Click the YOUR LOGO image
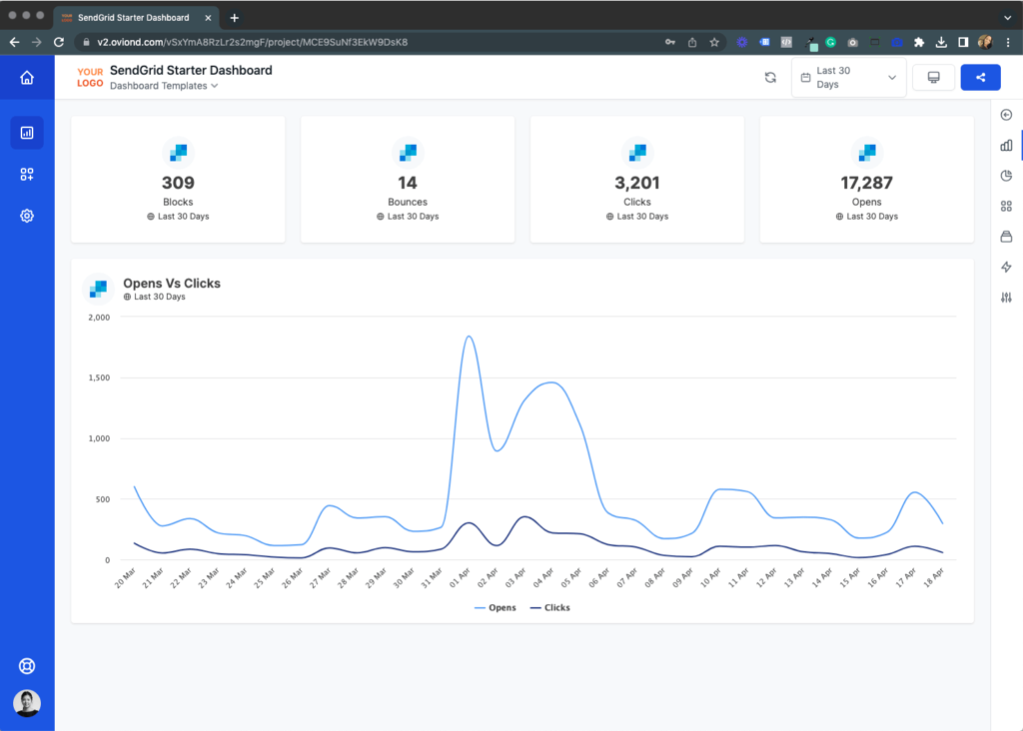Viewport: 1023px width, 731px height. 90,78
